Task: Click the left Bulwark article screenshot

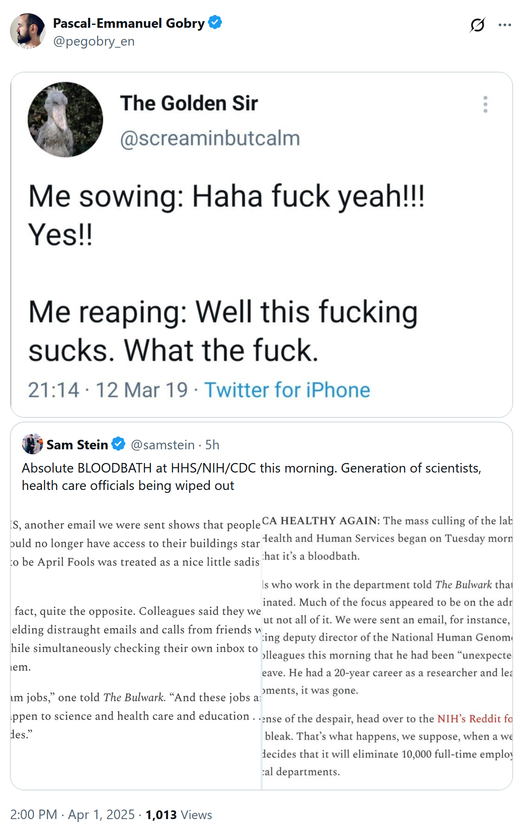Action: coord(136,647)
